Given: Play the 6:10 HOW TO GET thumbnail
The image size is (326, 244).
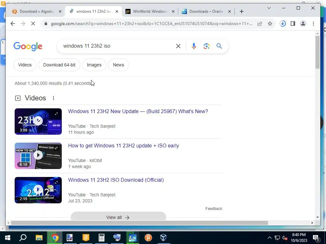Looking at the screenshot, I should [x=38, y=156].
